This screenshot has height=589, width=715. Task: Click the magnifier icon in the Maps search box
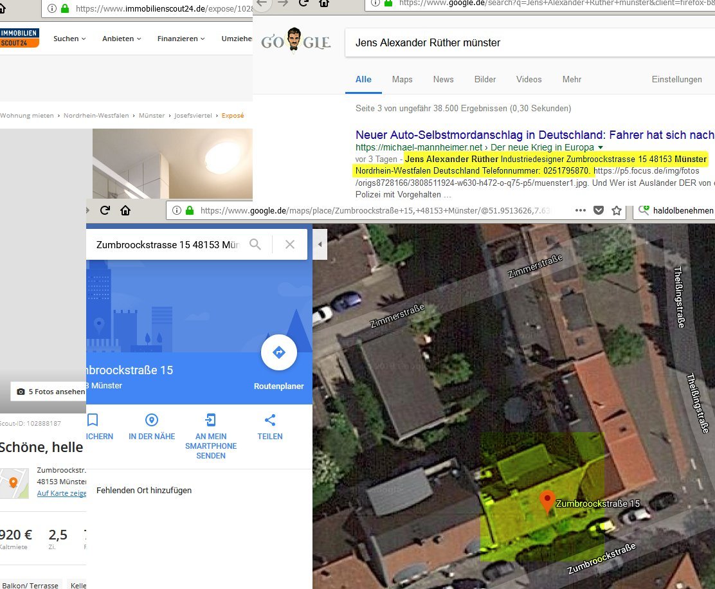pos(255,244)
